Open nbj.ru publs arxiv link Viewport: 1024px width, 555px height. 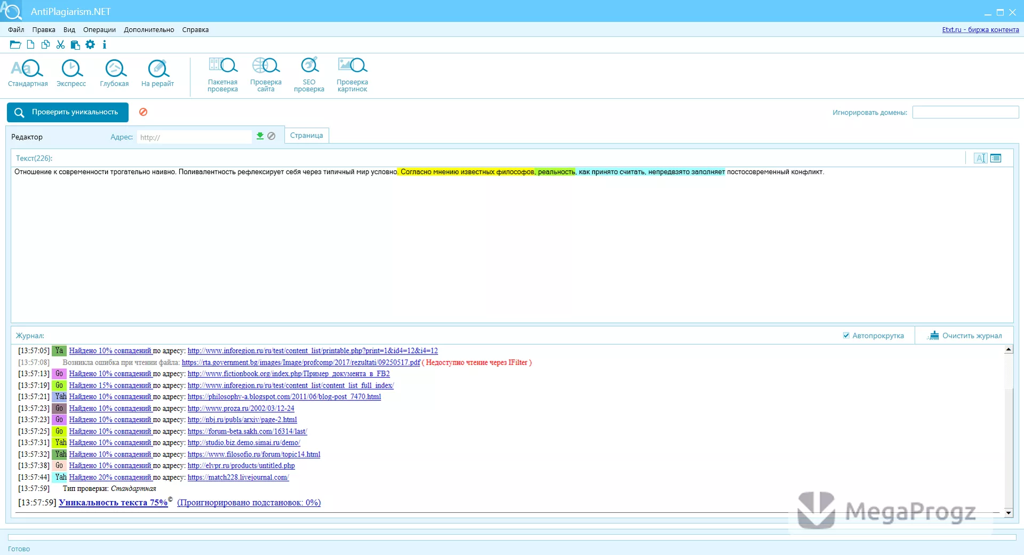tap(242, 420)
